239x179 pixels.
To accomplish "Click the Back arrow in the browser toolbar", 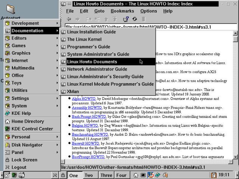I will pos(69,19).
